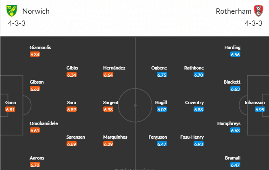Click goalkeeper Gunn's 6.81 rating badge

pyautogui.click(x=10, y=109)
